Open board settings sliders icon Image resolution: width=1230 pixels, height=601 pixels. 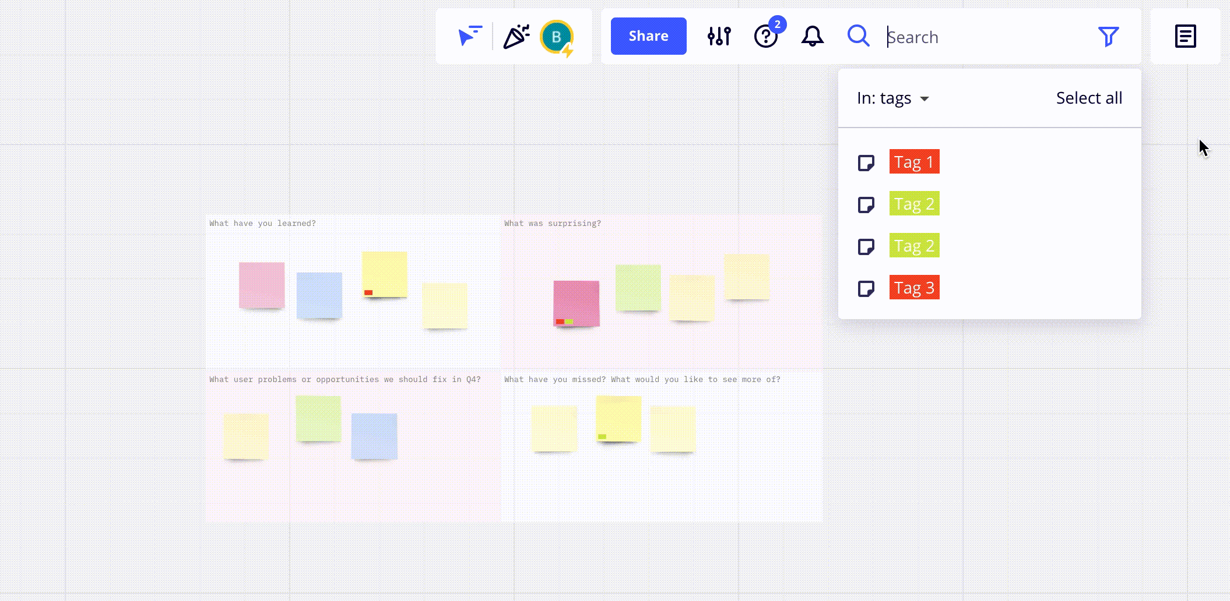pyautogui.click(x=719, y=36)
